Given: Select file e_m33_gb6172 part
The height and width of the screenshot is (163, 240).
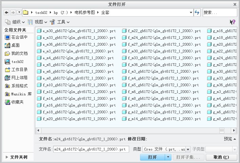Looking at the screenshot, I should [76, 38].
